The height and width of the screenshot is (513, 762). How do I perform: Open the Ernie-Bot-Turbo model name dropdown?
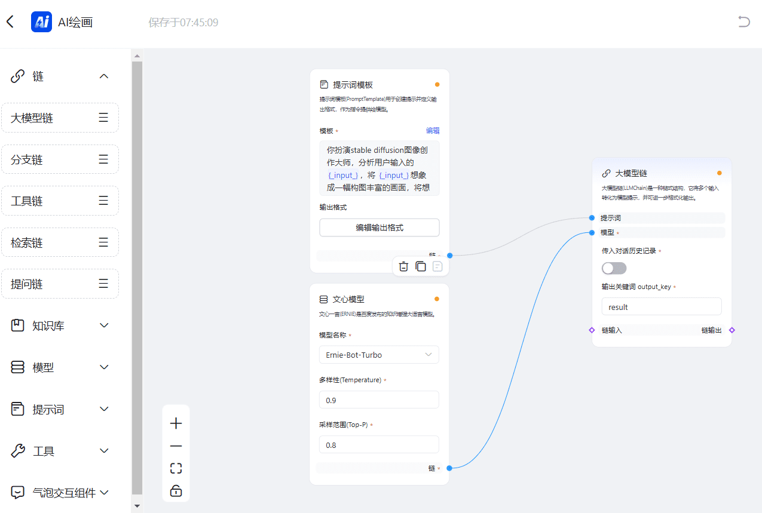[x=379, y=355]
